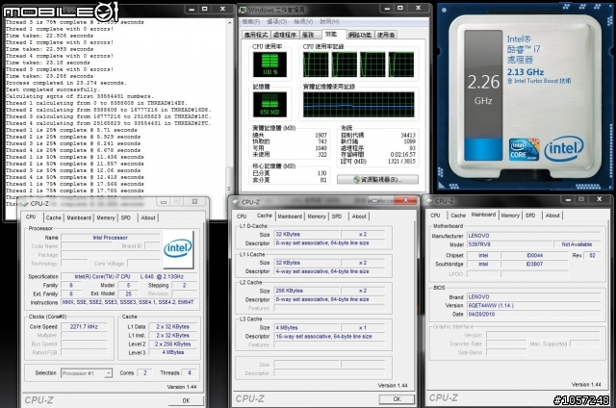This screenshot has width=616, height=408.
Task: Click the CPU-Z icon in the middle CPU-Z title bar
Action: [236, 202]
